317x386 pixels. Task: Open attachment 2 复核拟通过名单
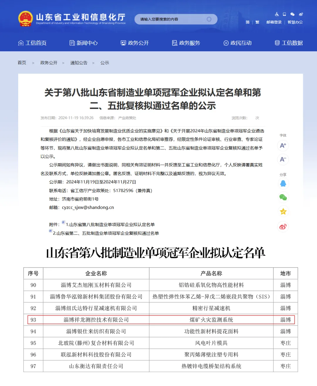coord(106,233)
